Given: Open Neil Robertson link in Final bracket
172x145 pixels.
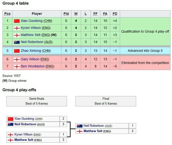Looking at the screenshot, I should [x=94, y=126].
